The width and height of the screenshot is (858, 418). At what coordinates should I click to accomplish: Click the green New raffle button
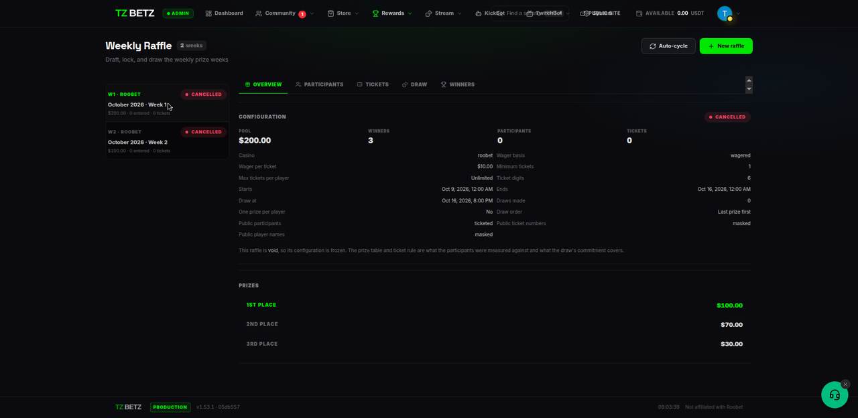pos(726,46)
